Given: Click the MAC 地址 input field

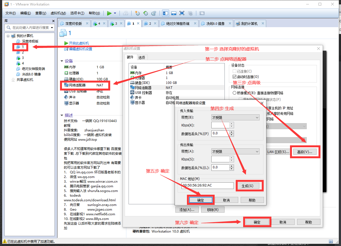Looking at the screenshot, I should click(208, 186).
